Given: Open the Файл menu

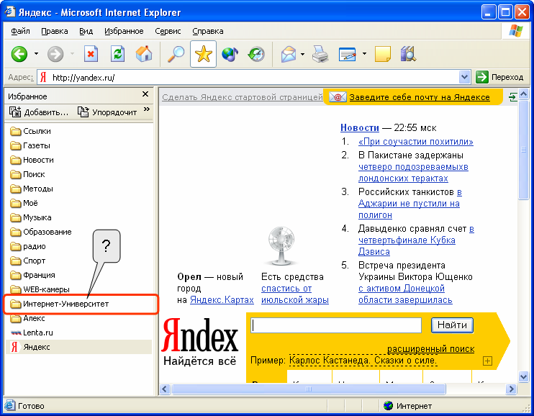Looking at the screenshot, I should click(20, 31).
